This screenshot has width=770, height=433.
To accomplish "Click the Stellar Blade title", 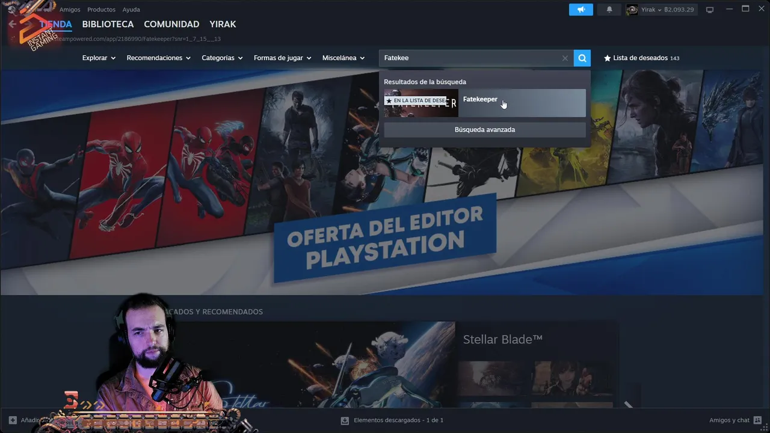I will tap(502, 339).
